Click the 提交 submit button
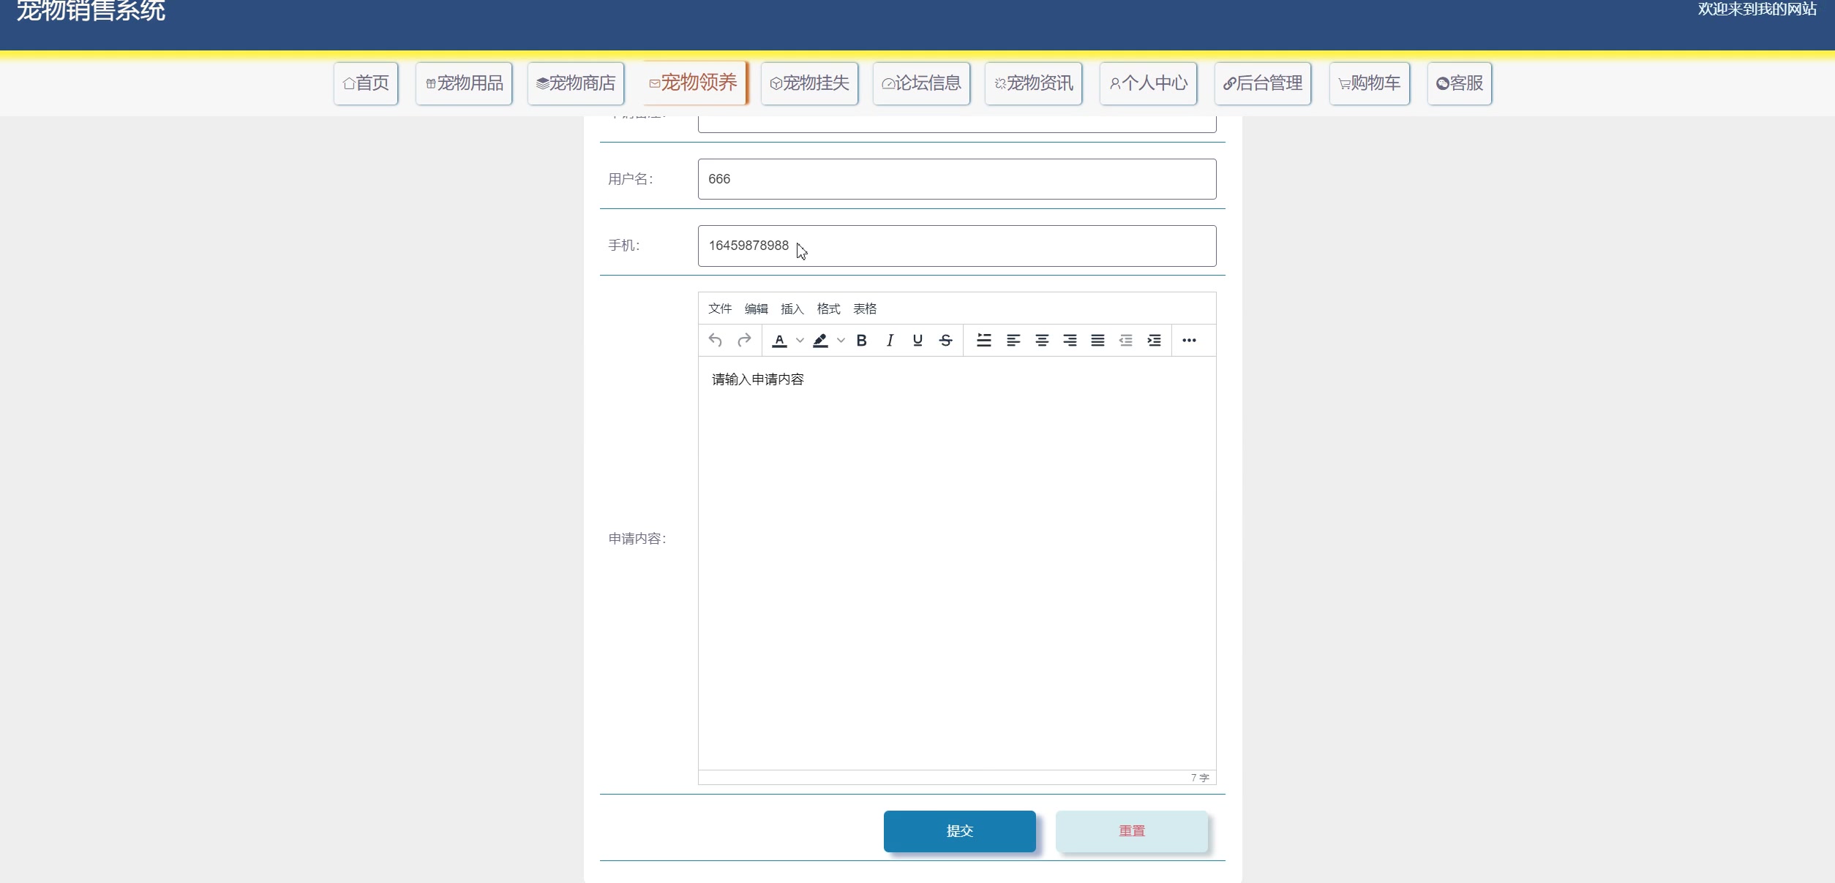1835x883 pixels. 960,831
